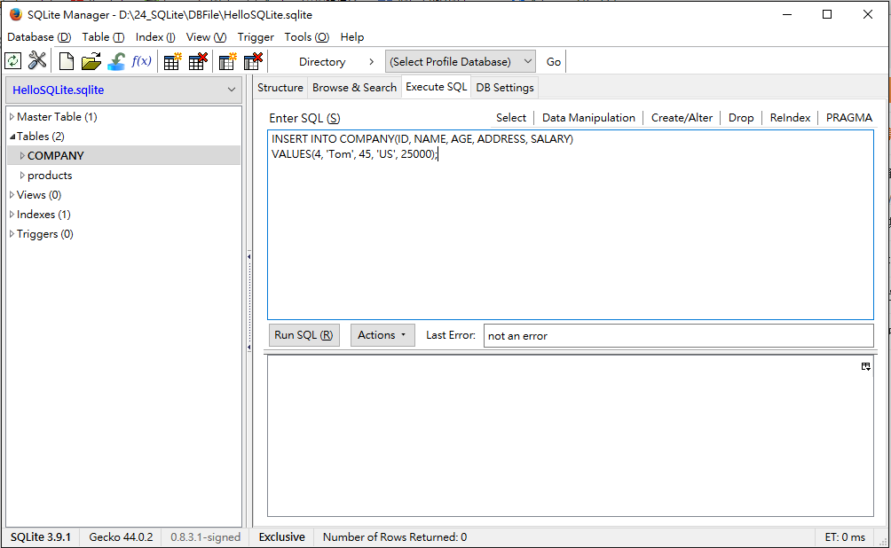Click Gecko 44.0.2 status entry
The image size is (891, 548).
pos(121,537)
